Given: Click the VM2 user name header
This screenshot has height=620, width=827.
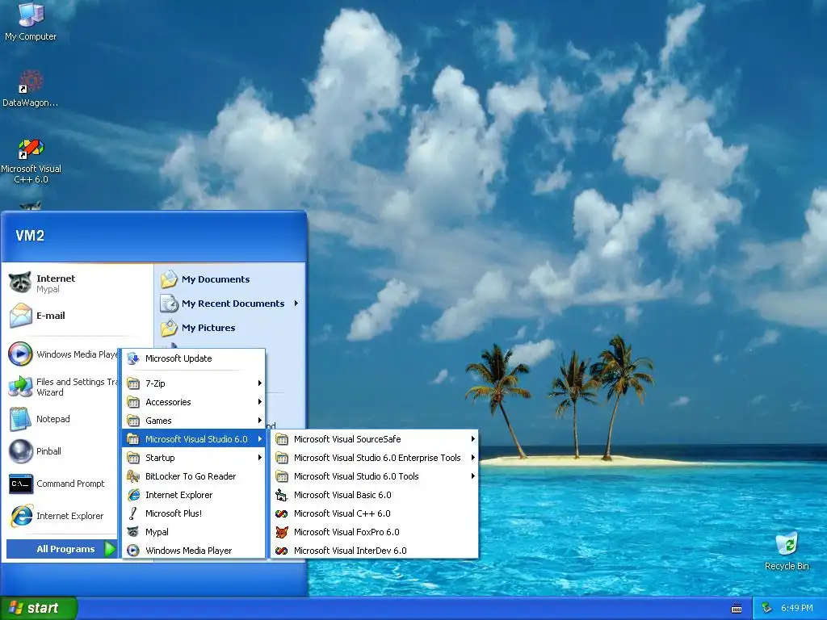Looking at the screenshot, I should [x=30, y=236].
